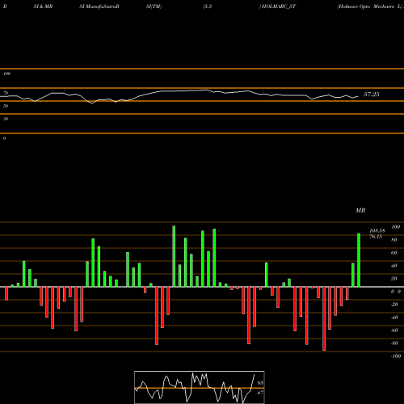Open the mini oscillator preview chart

(200, 387)
